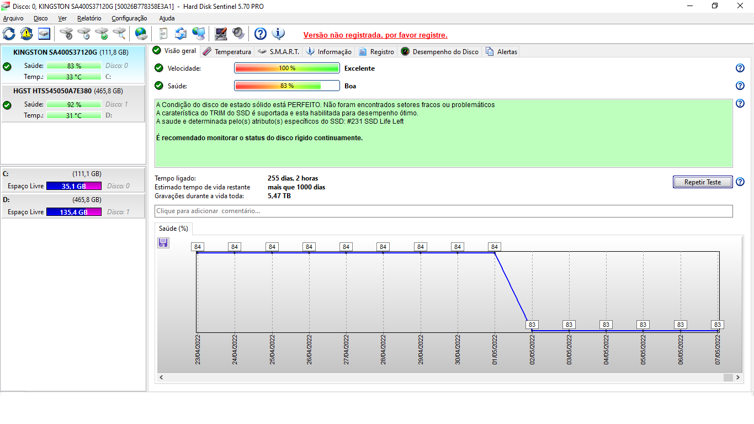The width and height of the screenshot is (754, 424).
Task: Click the comment input field
Action: pos(444,211)
